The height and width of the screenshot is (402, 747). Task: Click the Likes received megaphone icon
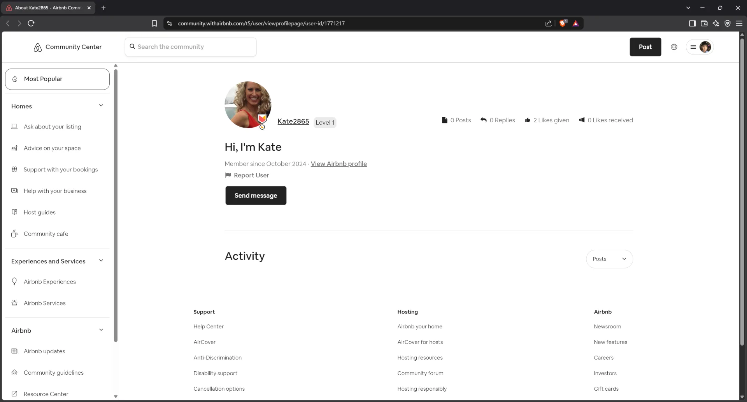click(582, 120)
